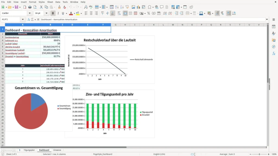Screen dimensions: 278x156
Task: Click the Align Center icon
Action: (x=91, y=13)
